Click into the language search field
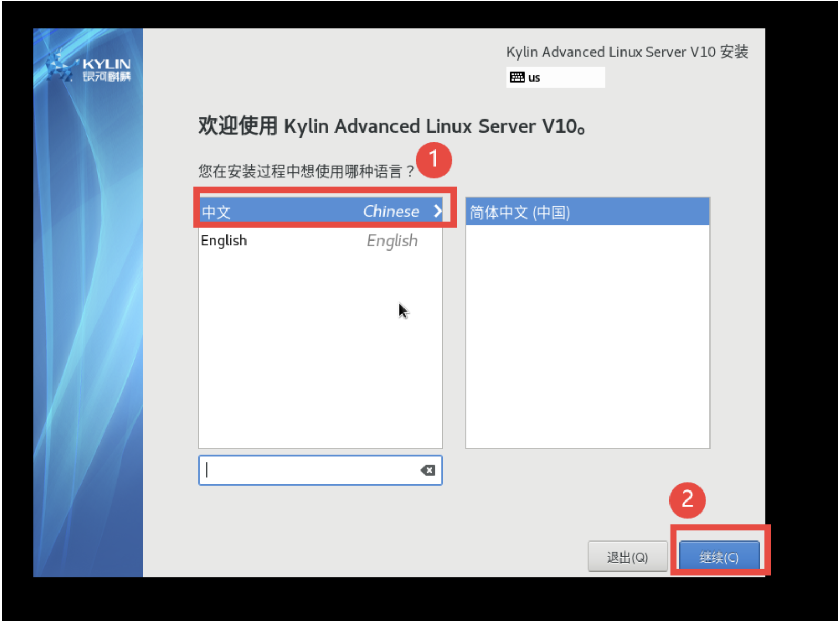This screenshot has width=838, height=621. tap(320, 470)
